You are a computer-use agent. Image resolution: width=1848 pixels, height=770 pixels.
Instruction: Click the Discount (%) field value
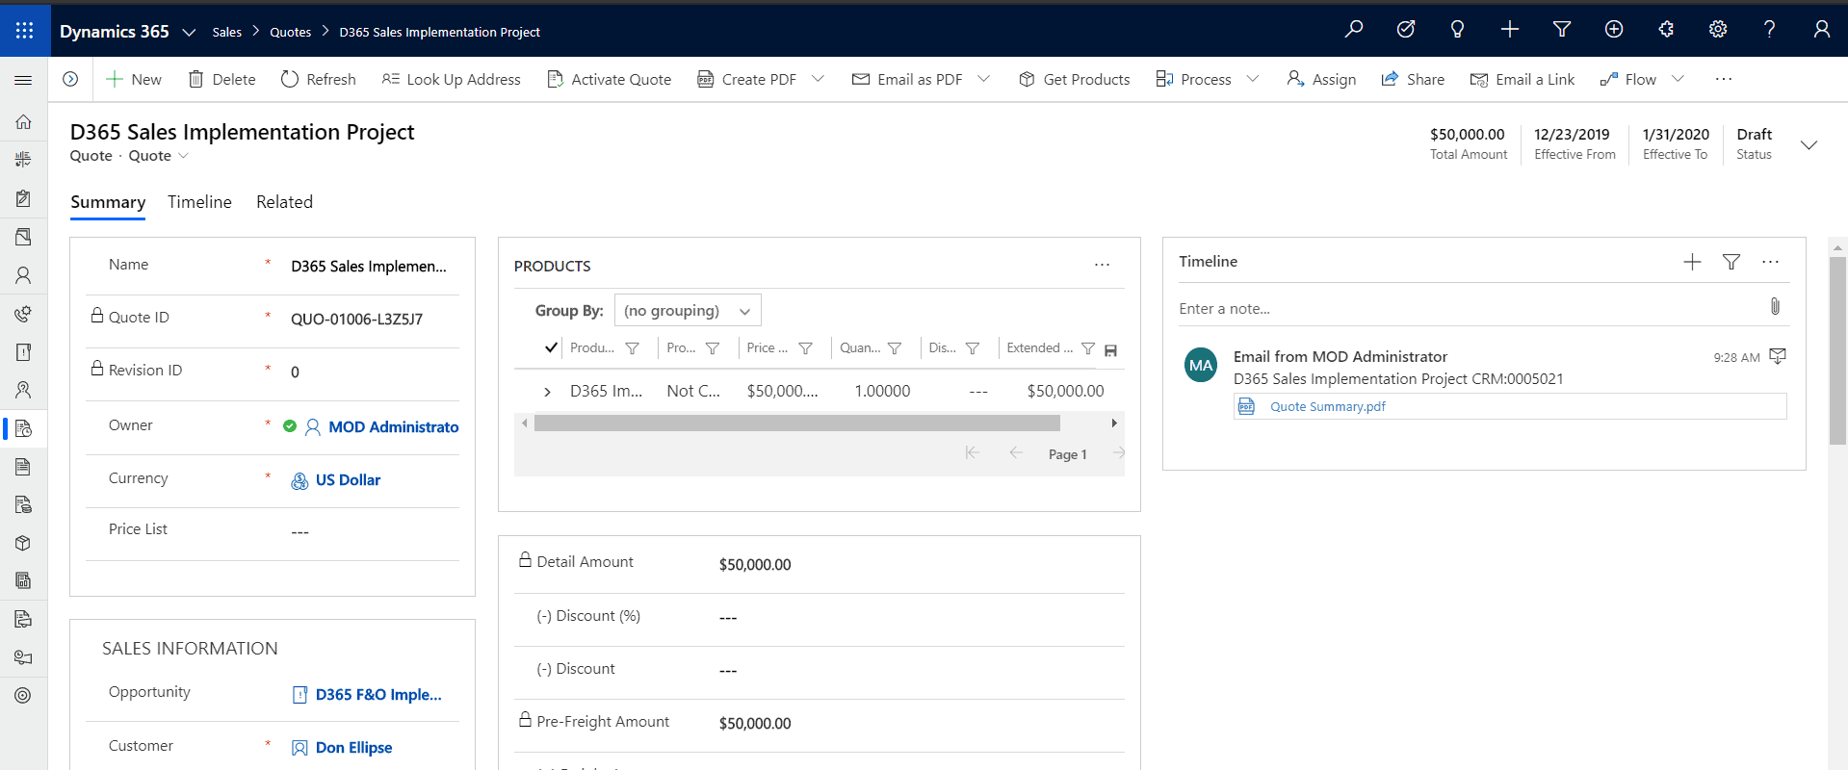point(728,618)
